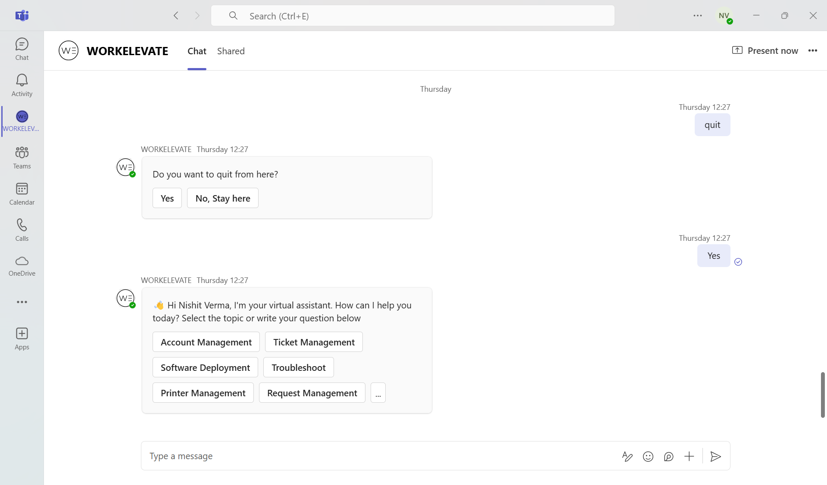
Task: Send the typed message
Action: [715, 456]
